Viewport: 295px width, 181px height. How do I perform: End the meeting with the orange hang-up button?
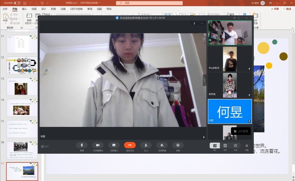[x=130, y=145]
